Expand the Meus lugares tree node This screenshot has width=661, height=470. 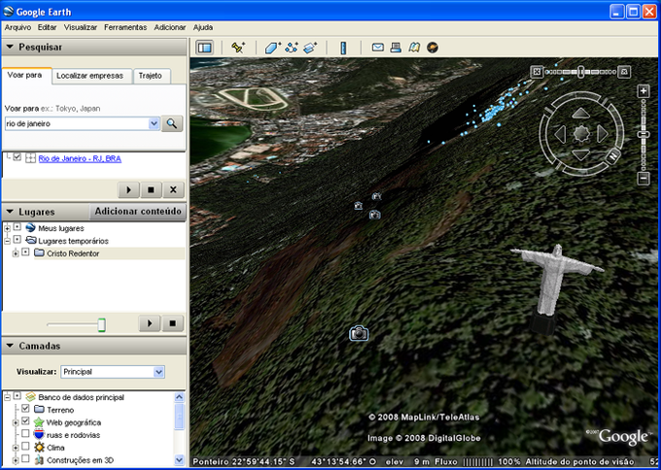7,228
